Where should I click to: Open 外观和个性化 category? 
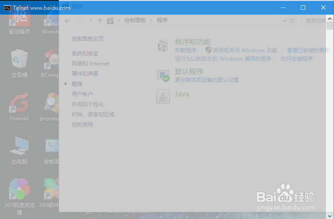[88, 104]
